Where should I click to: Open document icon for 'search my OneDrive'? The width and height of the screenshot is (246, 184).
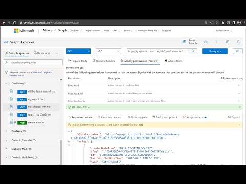pos(11,114)
